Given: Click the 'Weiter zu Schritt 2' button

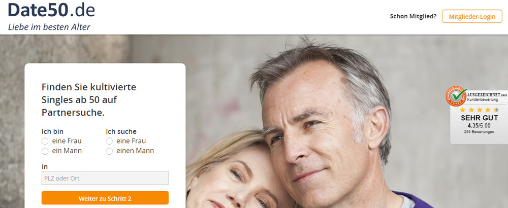Looking at the screenshot, I should coord(105,198).
